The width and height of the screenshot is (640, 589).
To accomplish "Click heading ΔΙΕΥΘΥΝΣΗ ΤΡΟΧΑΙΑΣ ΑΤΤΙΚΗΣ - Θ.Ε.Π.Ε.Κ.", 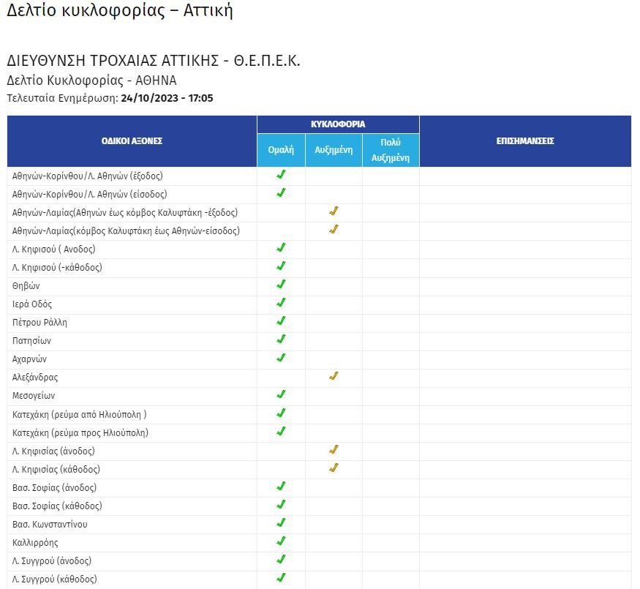I will (x=154, y=61).
